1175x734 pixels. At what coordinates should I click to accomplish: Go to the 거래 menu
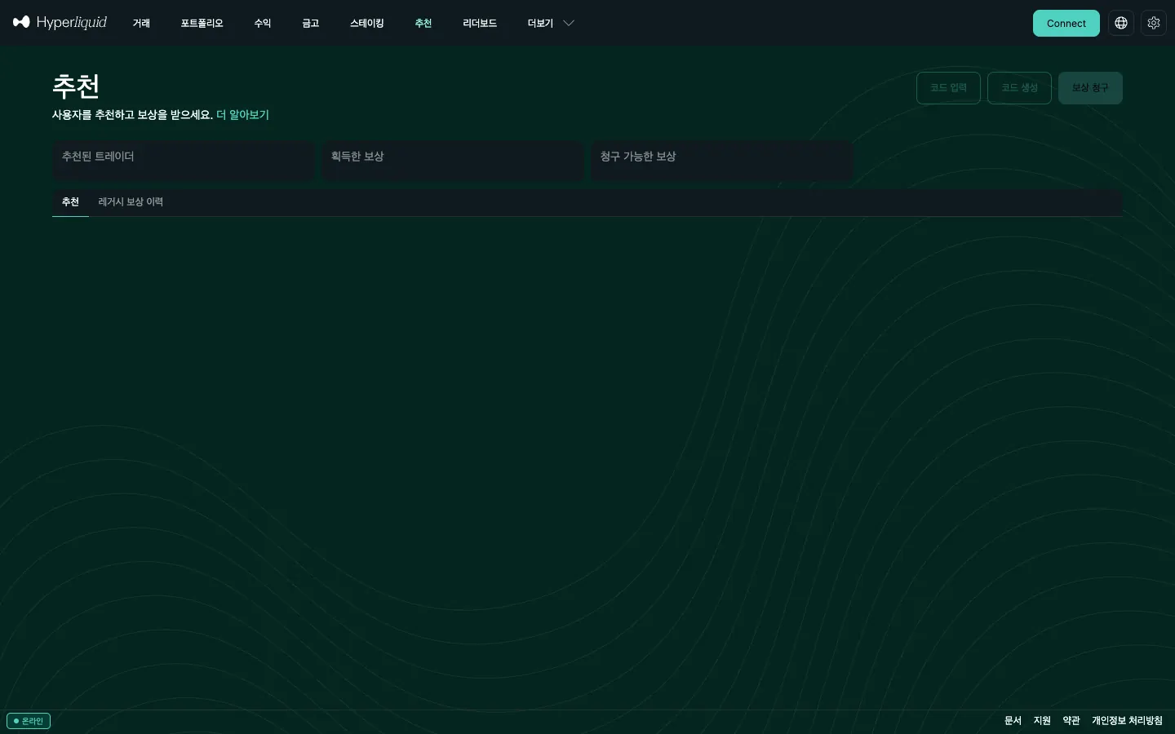pyautogui.click(x=141, y=23)
